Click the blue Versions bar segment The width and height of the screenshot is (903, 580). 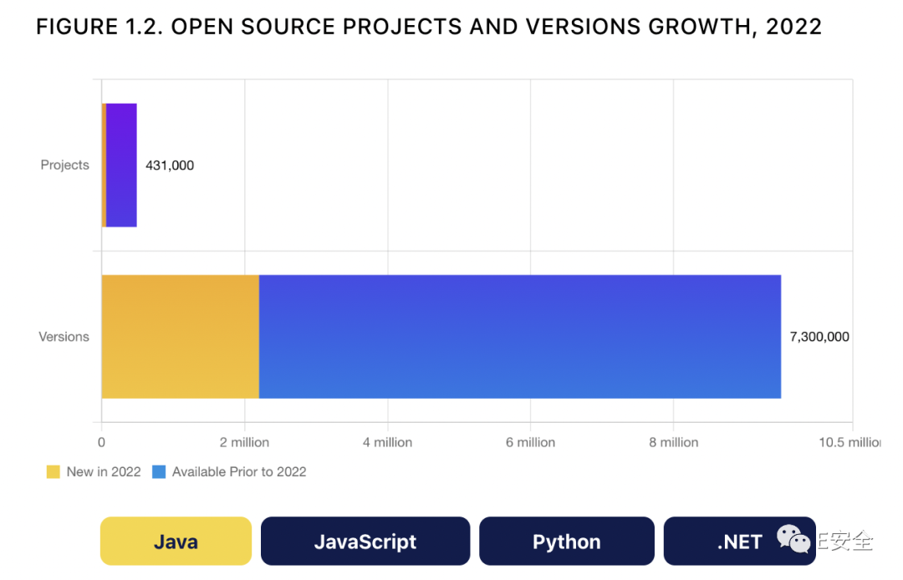[x=519, y=337]
